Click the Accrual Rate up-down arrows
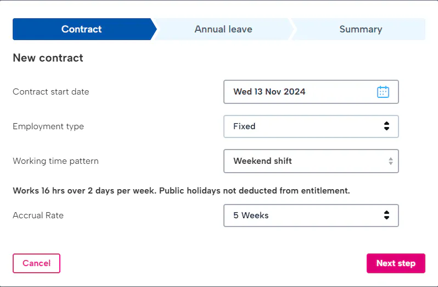This screenshot has height=287, width=438. pos(386,216)
